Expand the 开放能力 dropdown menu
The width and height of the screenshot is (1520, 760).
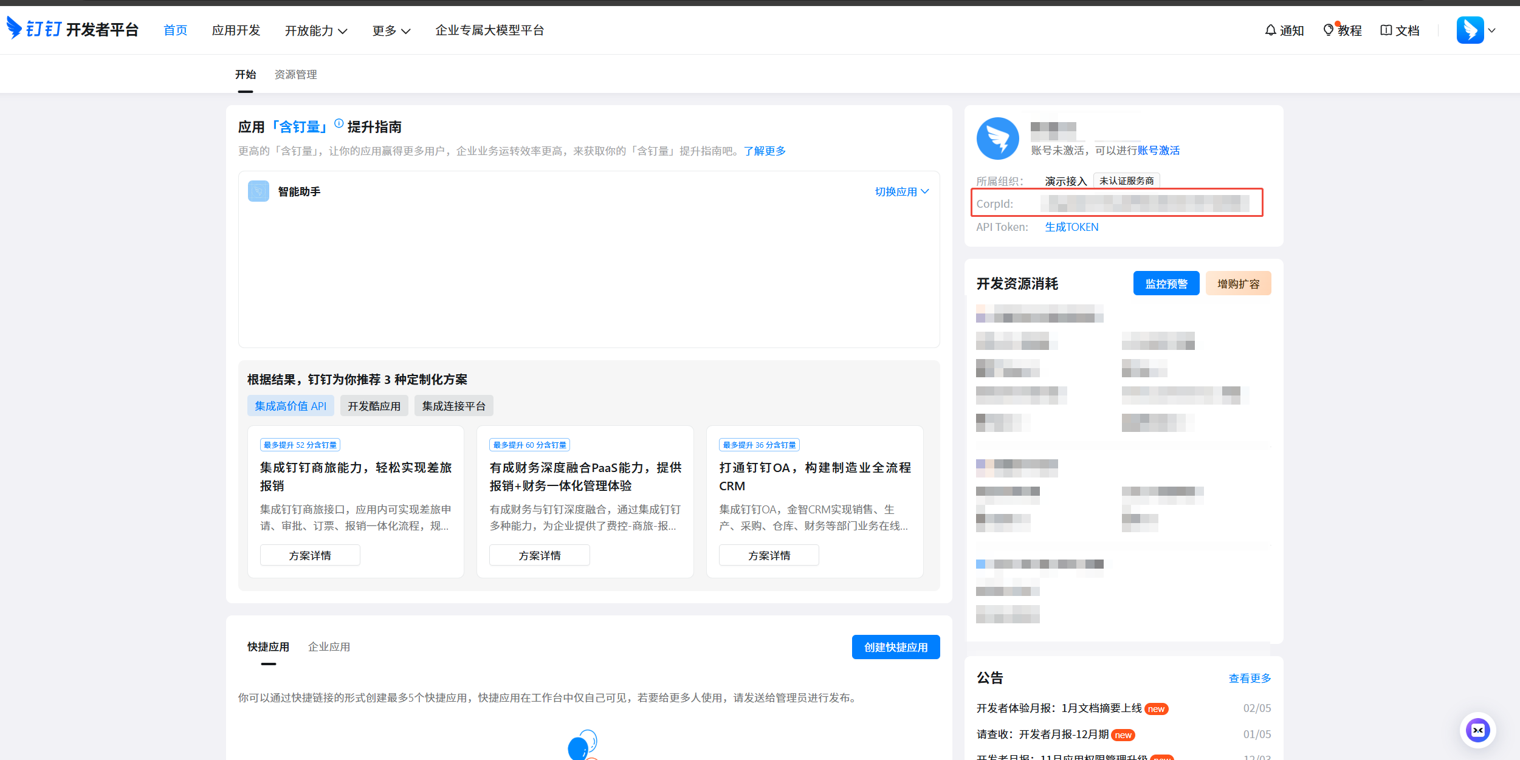click(316, 30)
